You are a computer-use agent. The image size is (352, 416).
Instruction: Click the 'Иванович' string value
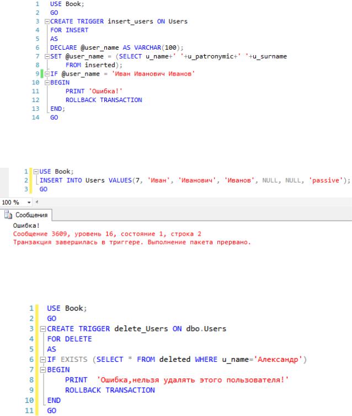click(x=196, y=180)
